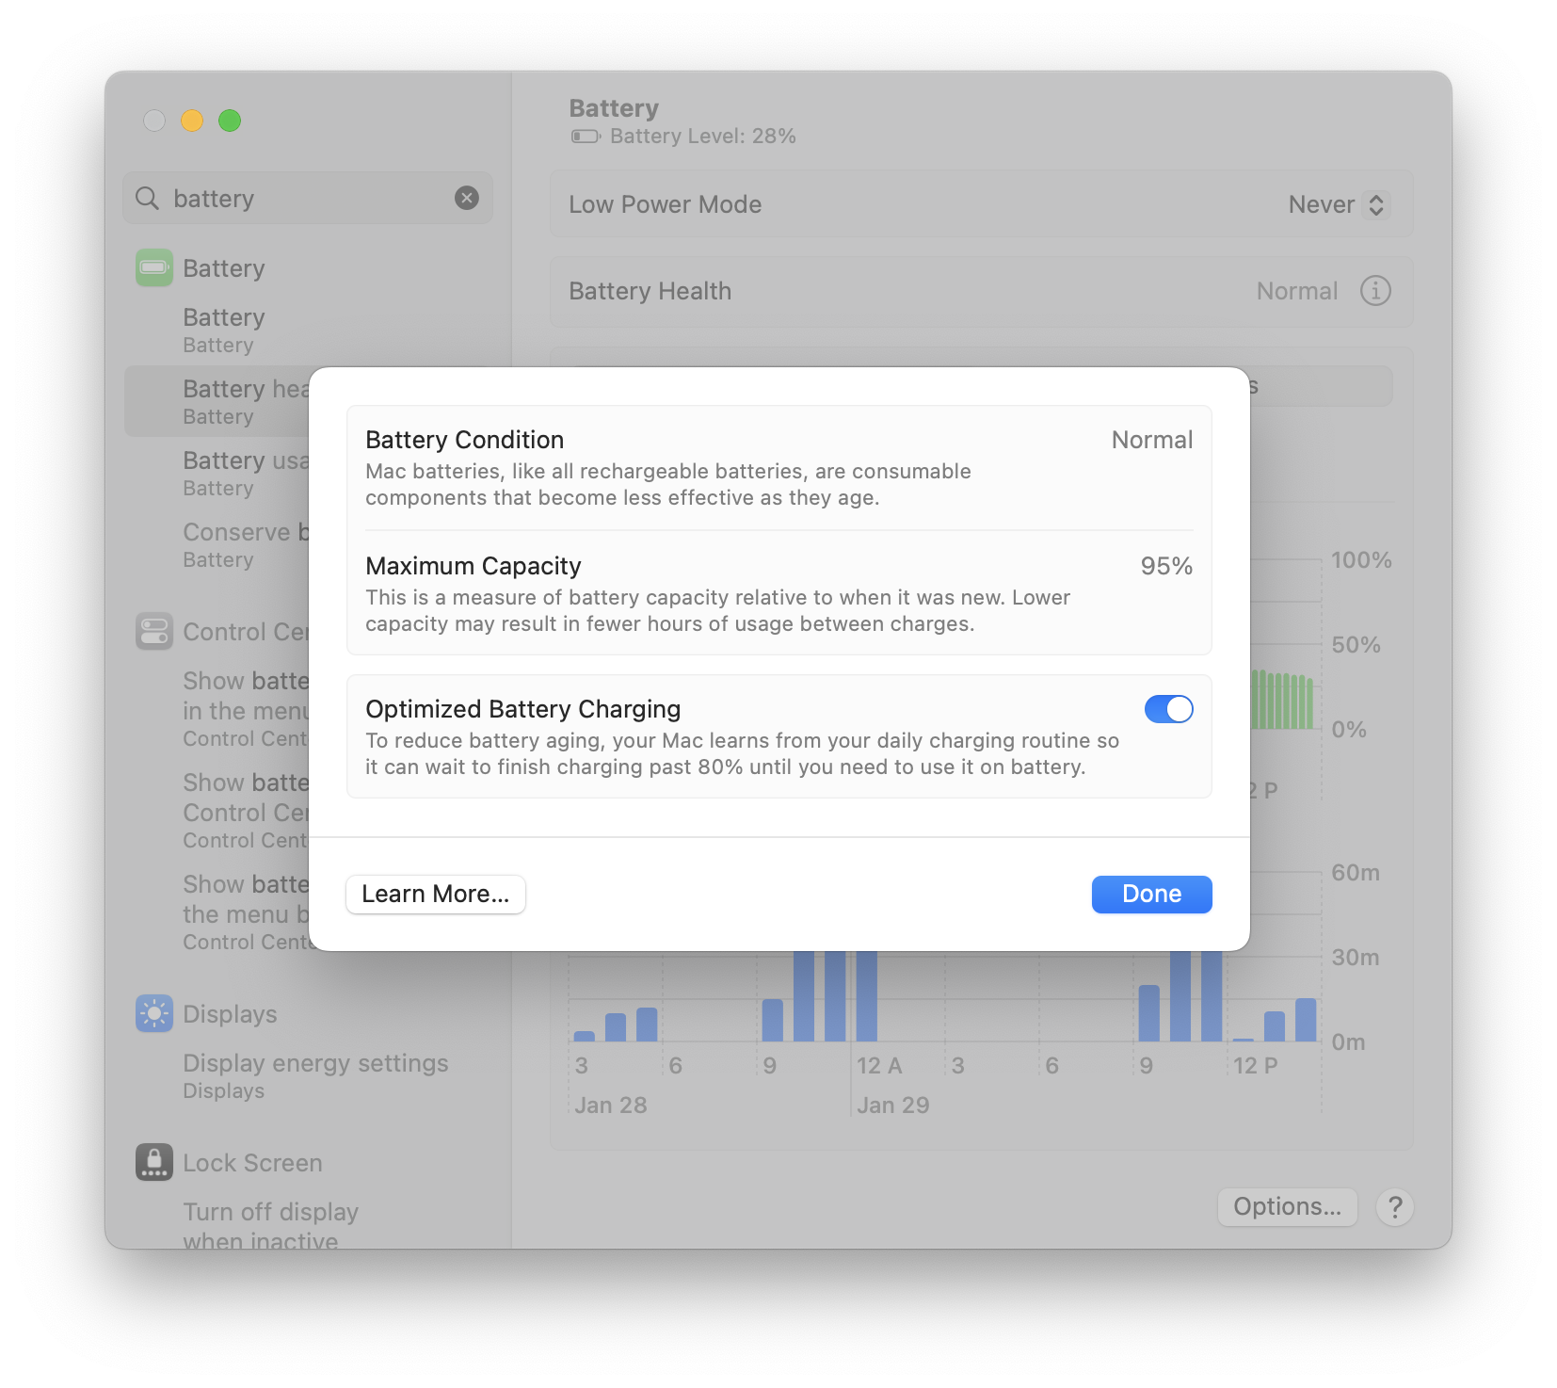Click the Maximum Capacity heading

474,566
